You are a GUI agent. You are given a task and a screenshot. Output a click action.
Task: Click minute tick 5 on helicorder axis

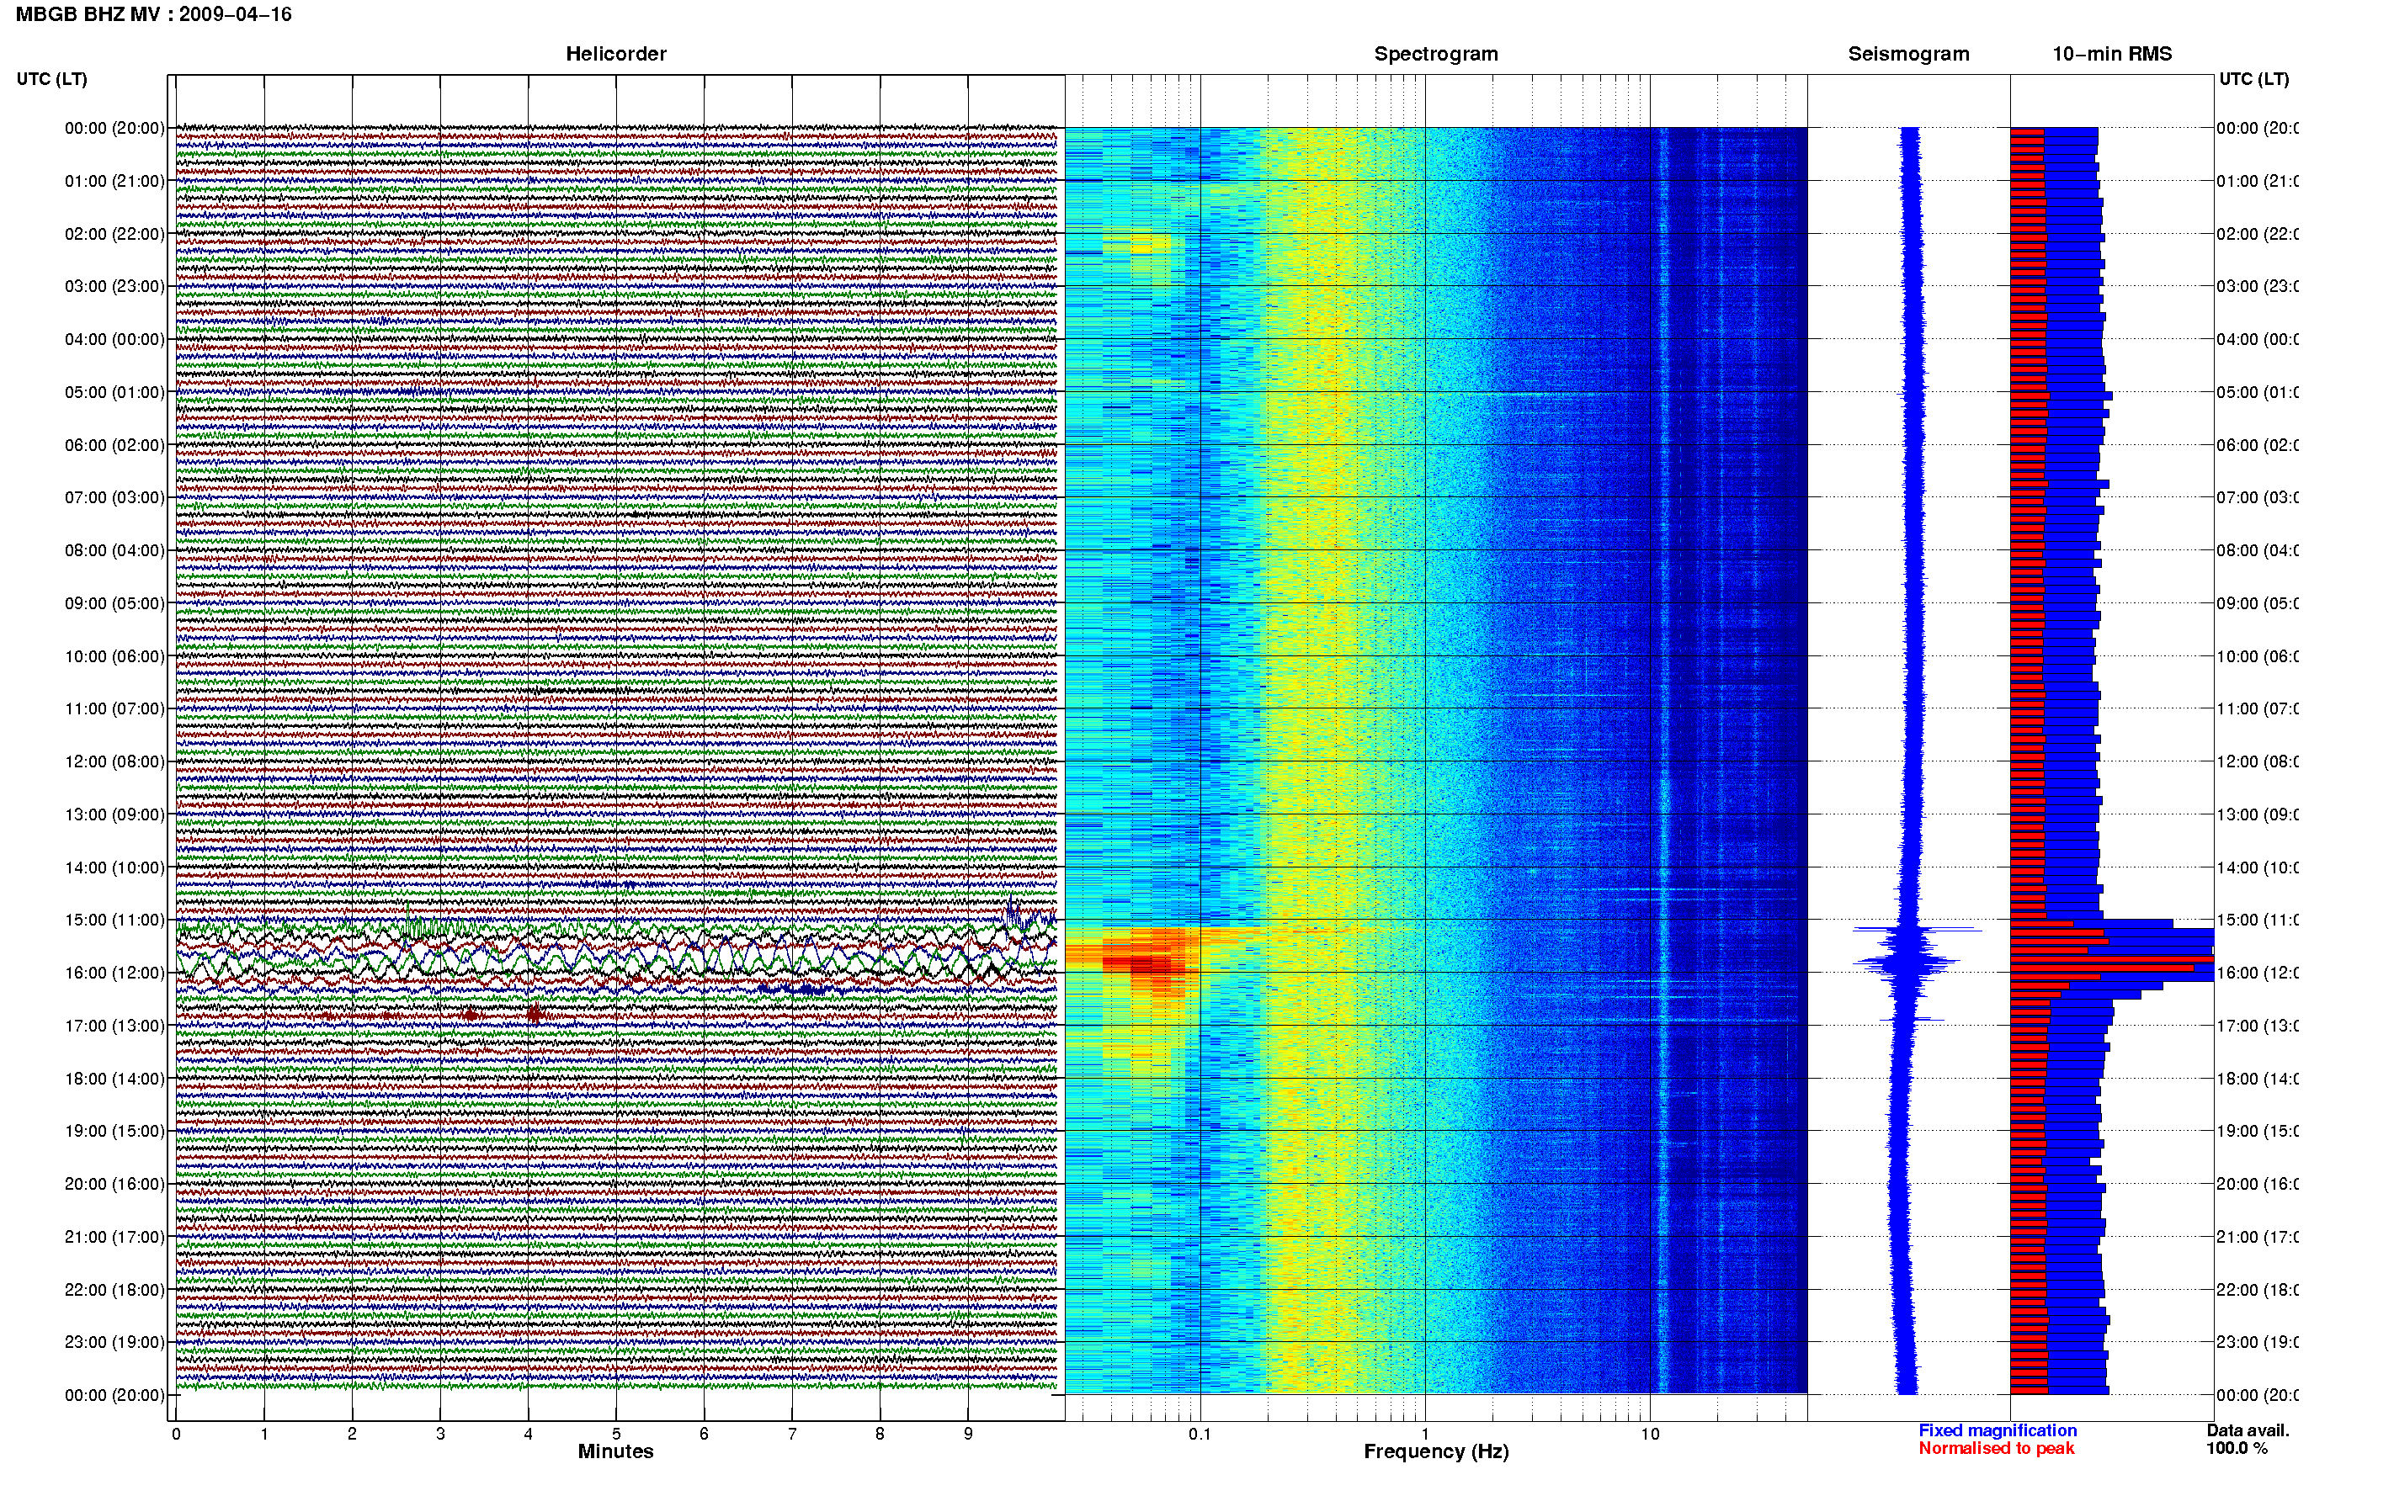pos(615,1434)
